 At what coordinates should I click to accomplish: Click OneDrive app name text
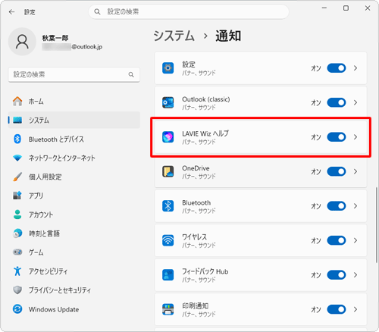click(196, 168)
